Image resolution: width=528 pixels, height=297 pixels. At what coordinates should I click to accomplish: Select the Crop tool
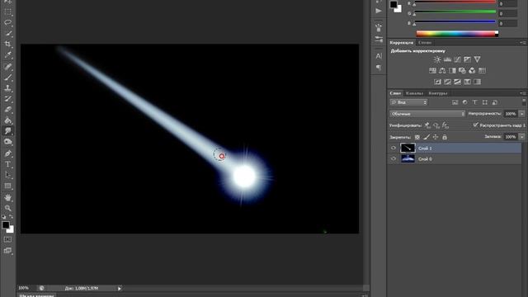pos(7,44)
